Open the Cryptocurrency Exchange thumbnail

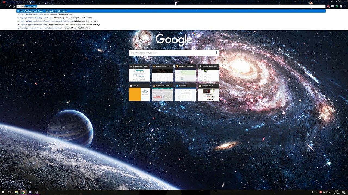click(x=162, y=73)
